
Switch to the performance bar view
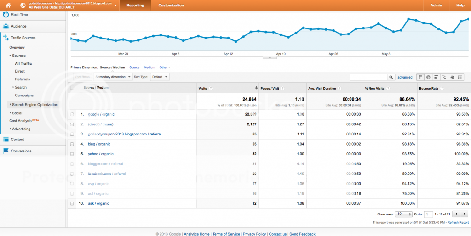coord(436,77)
